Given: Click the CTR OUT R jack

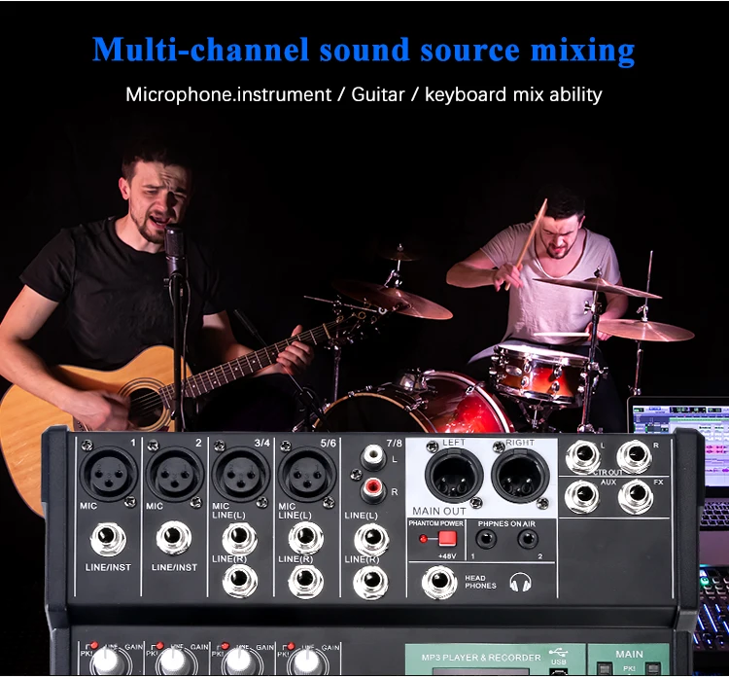Looking at the screenshot, I should click(x=635, y=456).
